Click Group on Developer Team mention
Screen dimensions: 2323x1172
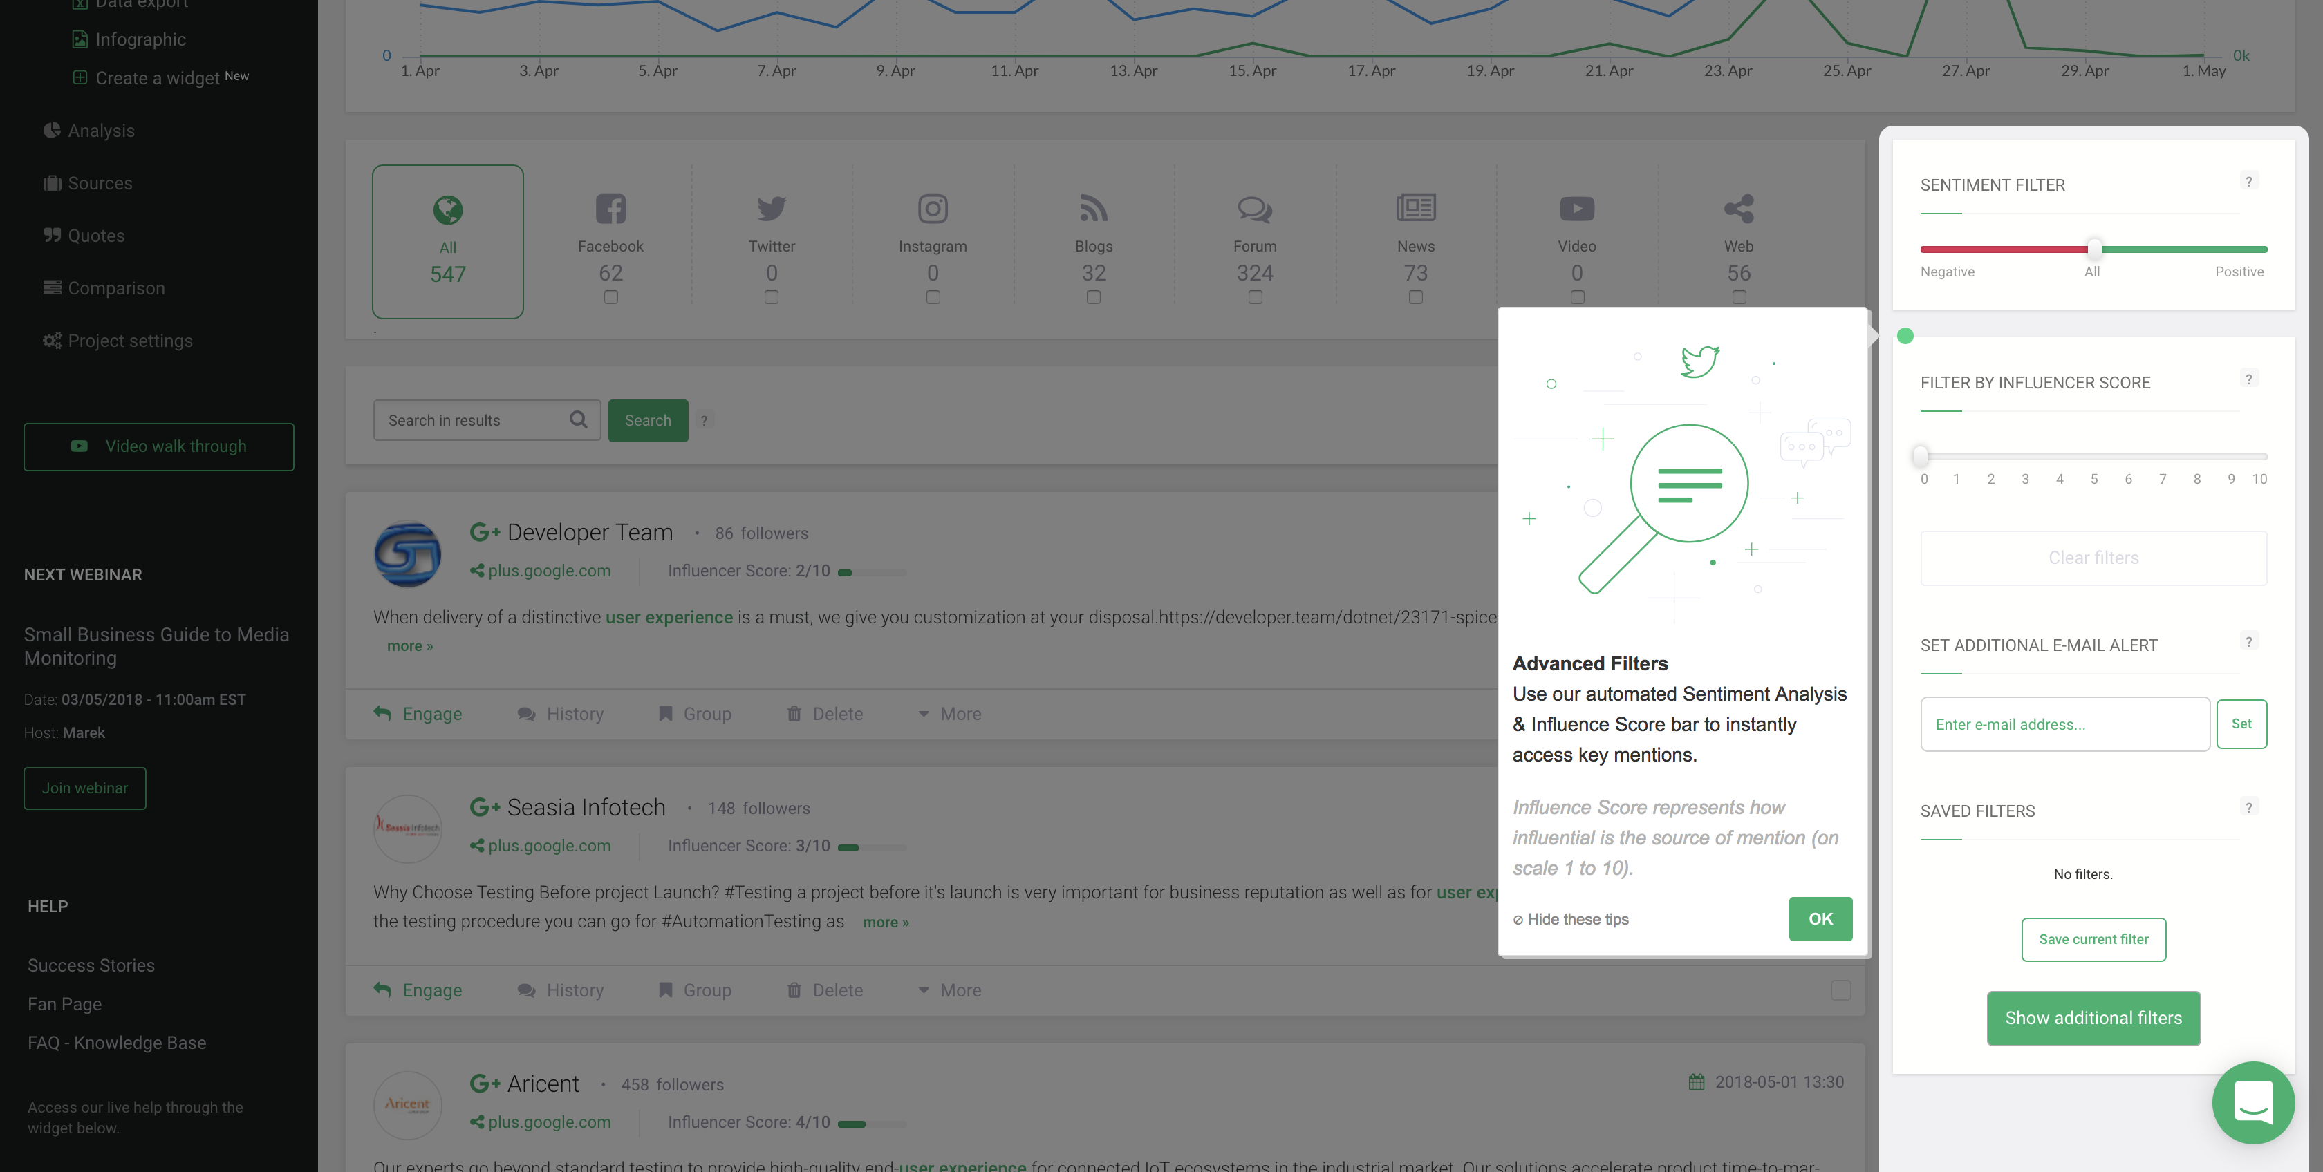[x=694, y=714]
